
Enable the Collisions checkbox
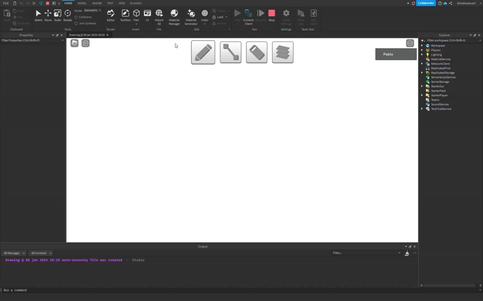coord(77,17)
